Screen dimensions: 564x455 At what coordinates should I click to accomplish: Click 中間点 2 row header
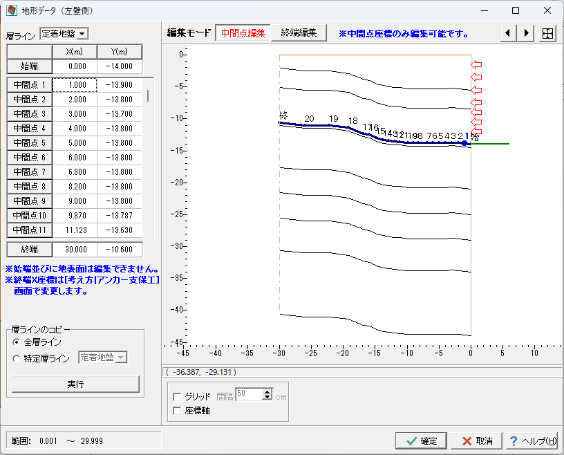[30, 100]
